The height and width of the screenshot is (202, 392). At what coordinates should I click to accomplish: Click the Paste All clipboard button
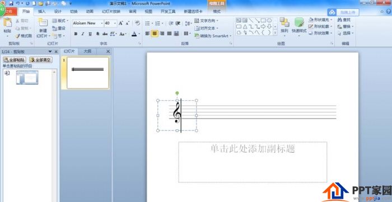tap(15, 60)
